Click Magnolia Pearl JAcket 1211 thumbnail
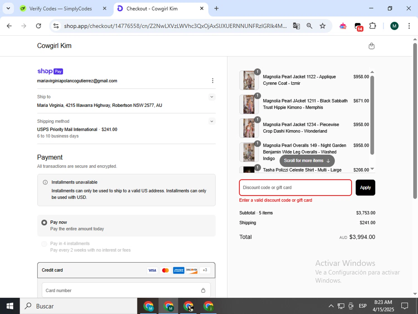This screenshot has width=418, height=314. (x=249, y=104)
